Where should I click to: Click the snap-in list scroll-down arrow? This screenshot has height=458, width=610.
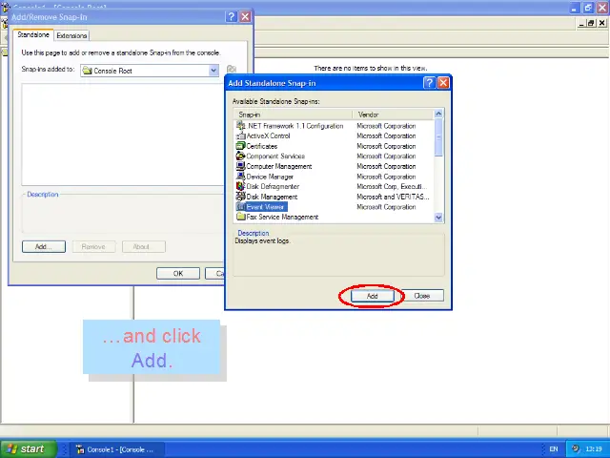click(438, 218)
